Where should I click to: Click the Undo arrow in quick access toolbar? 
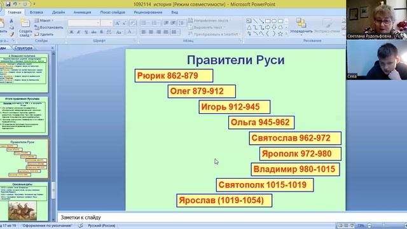15,4
